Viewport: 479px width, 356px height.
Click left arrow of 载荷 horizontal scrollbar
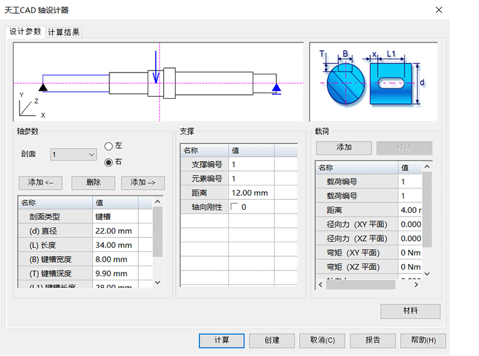[x=321, y=285]
